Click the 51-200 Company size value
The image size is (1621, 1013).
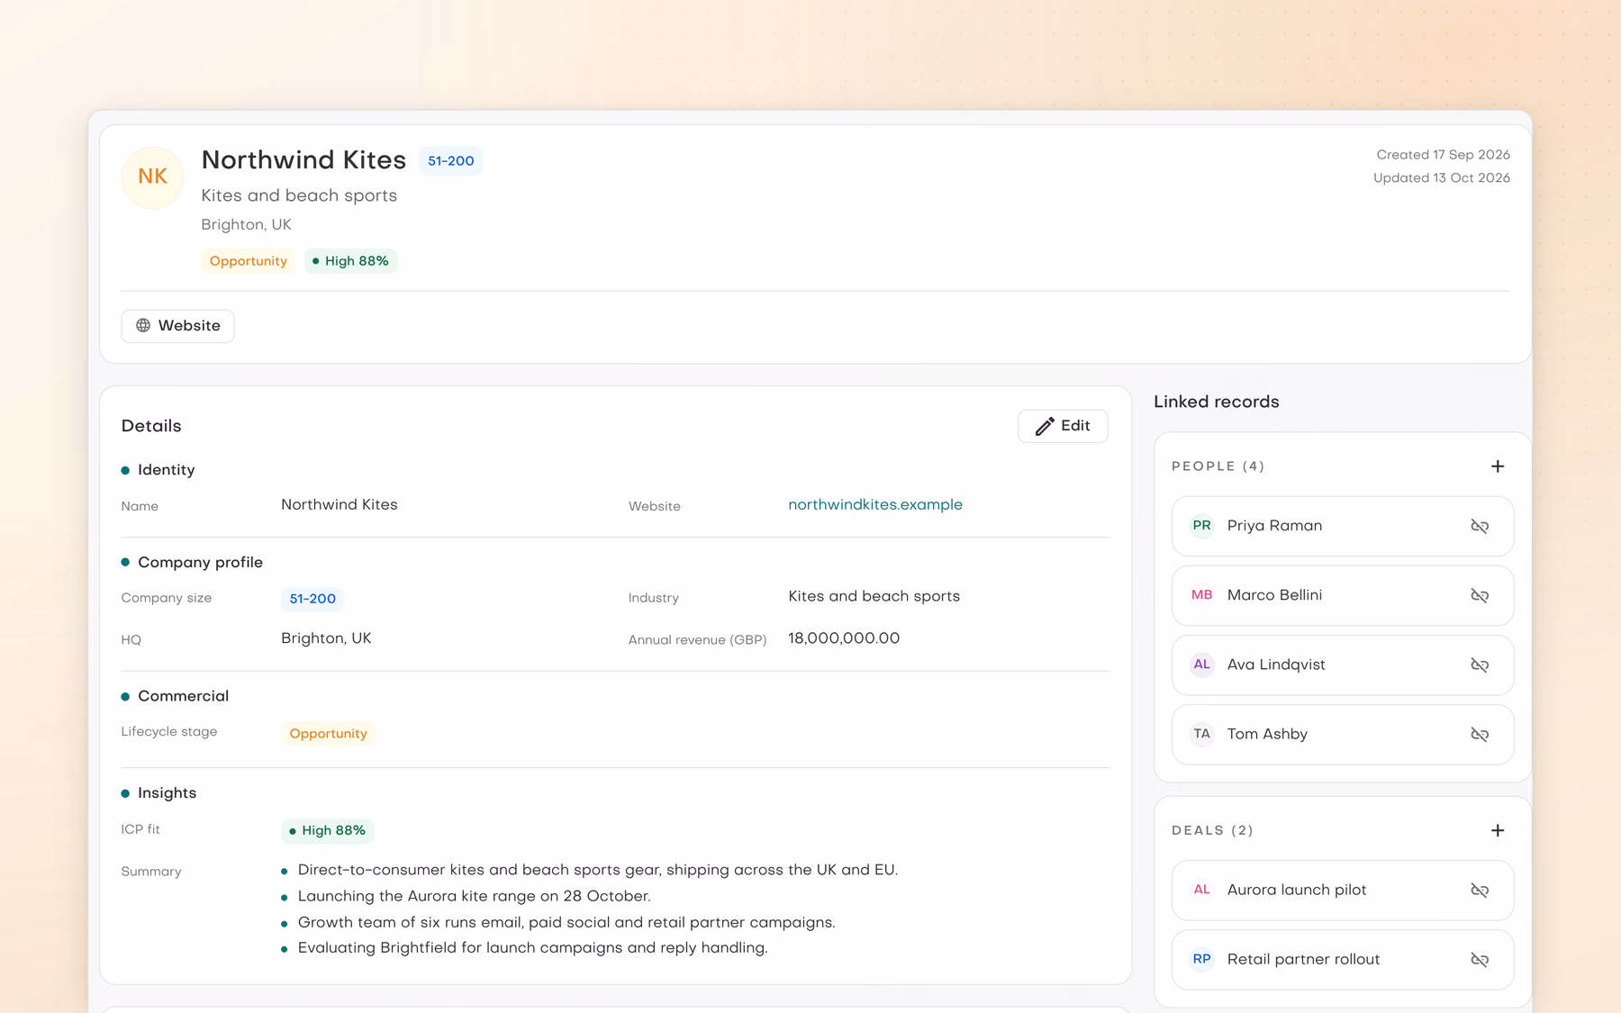pyautogui.click(x=312, y=599)
